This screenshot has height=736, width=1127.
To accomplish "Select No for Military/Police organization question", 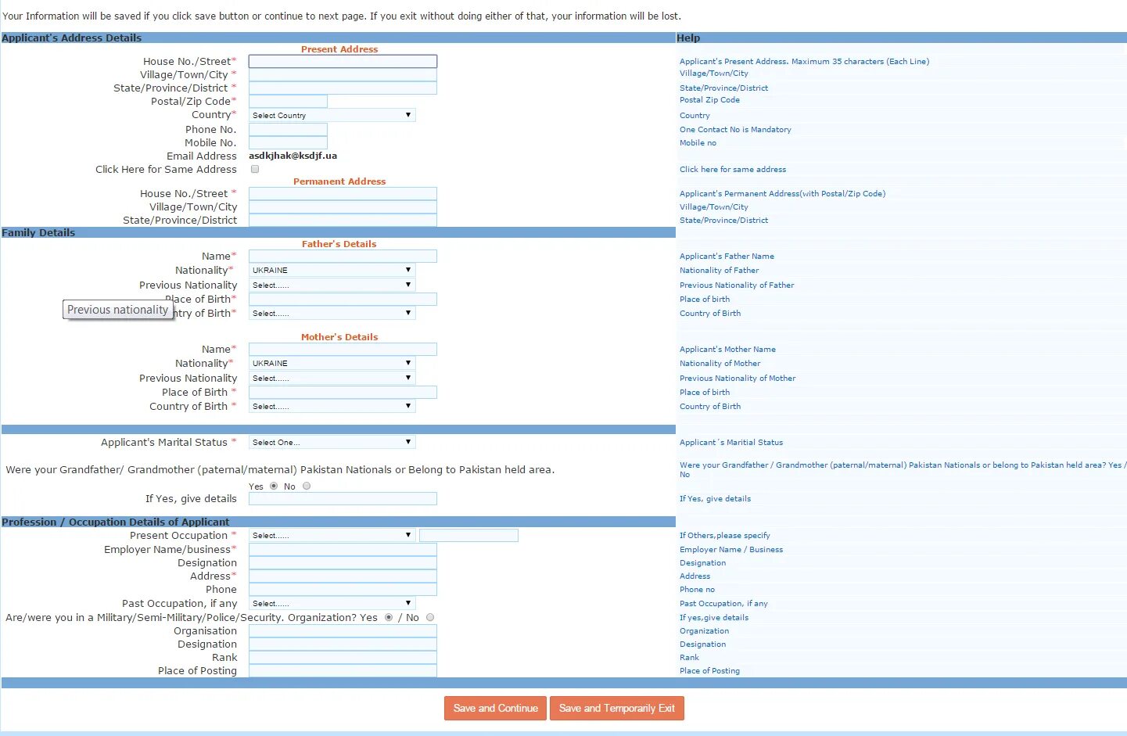I will (430, 617).
